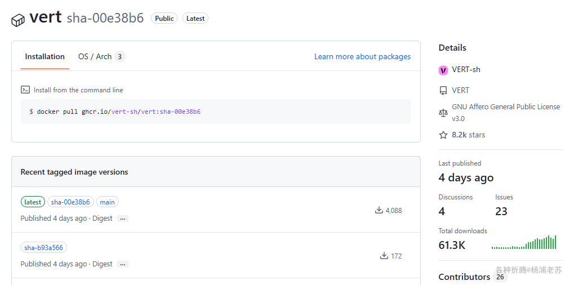Open GNU Affero General Public License link

tap(506, 107)
